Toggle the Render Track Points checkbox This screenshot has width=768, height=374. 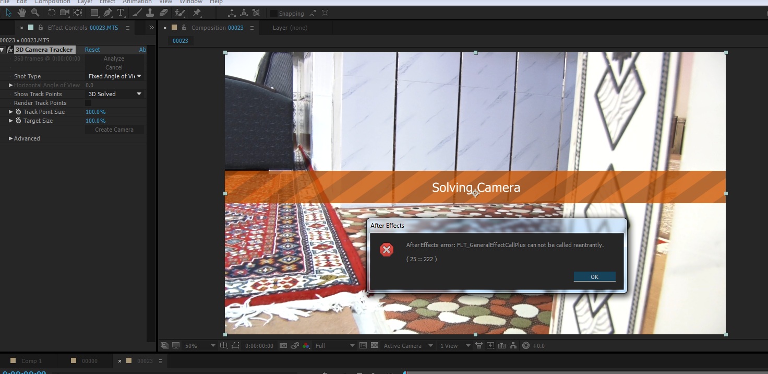(x=88, y=103)
